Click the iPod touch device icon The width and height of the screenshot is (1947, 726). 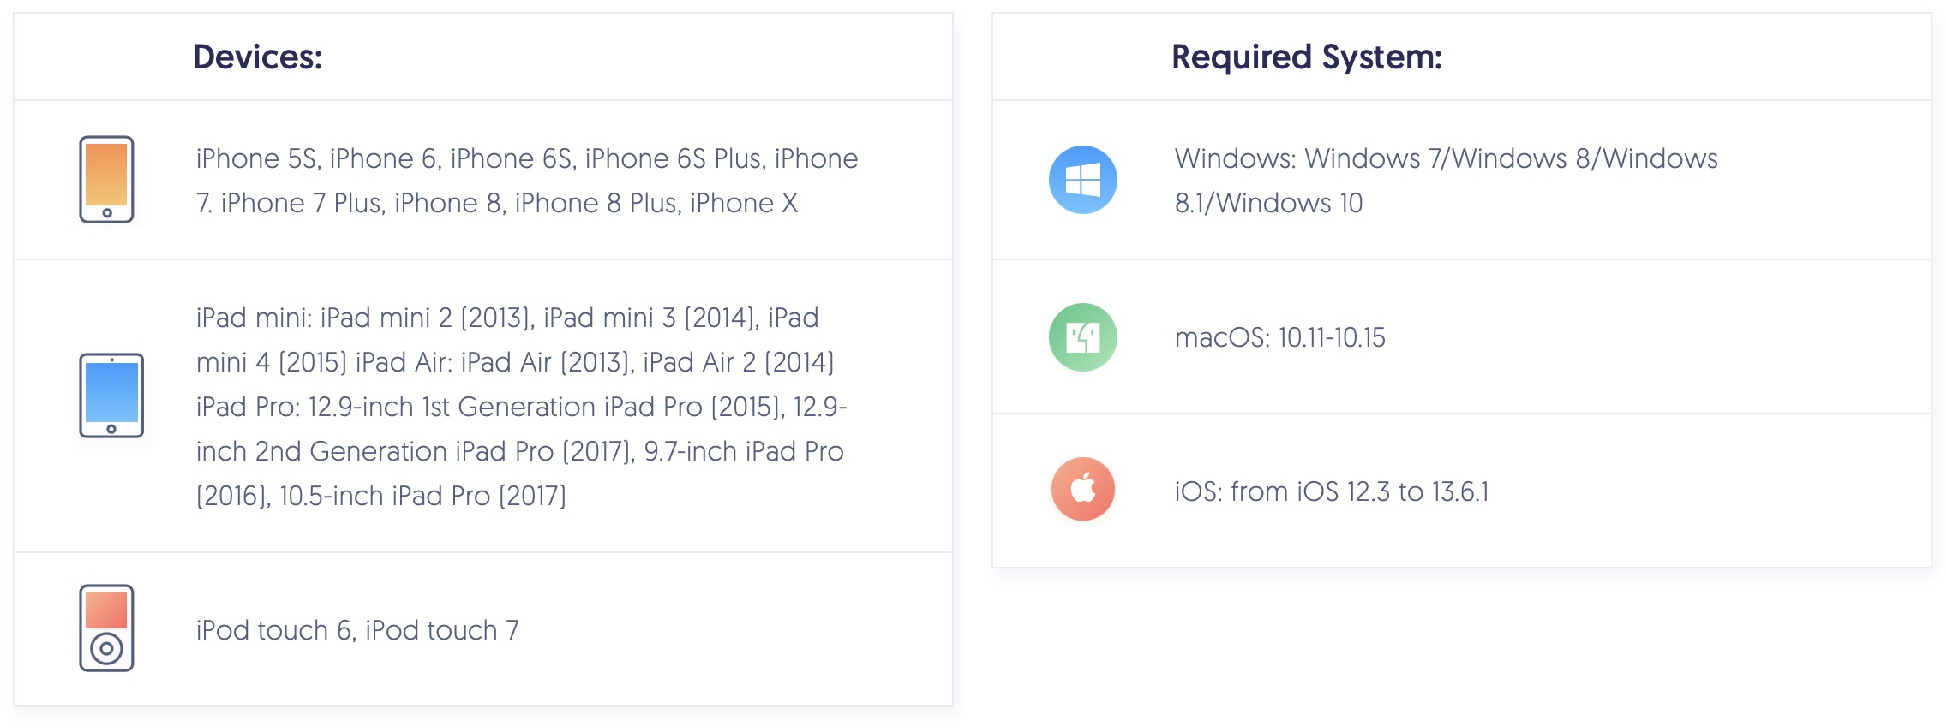[x=106, y=628]
